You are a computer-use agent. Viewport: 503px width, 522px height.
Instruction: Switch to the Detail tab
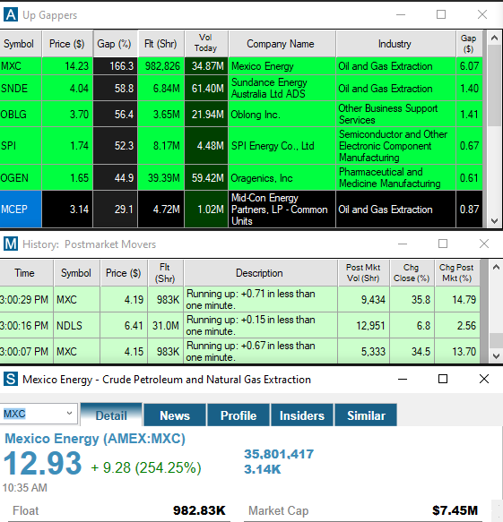point(111,415)
